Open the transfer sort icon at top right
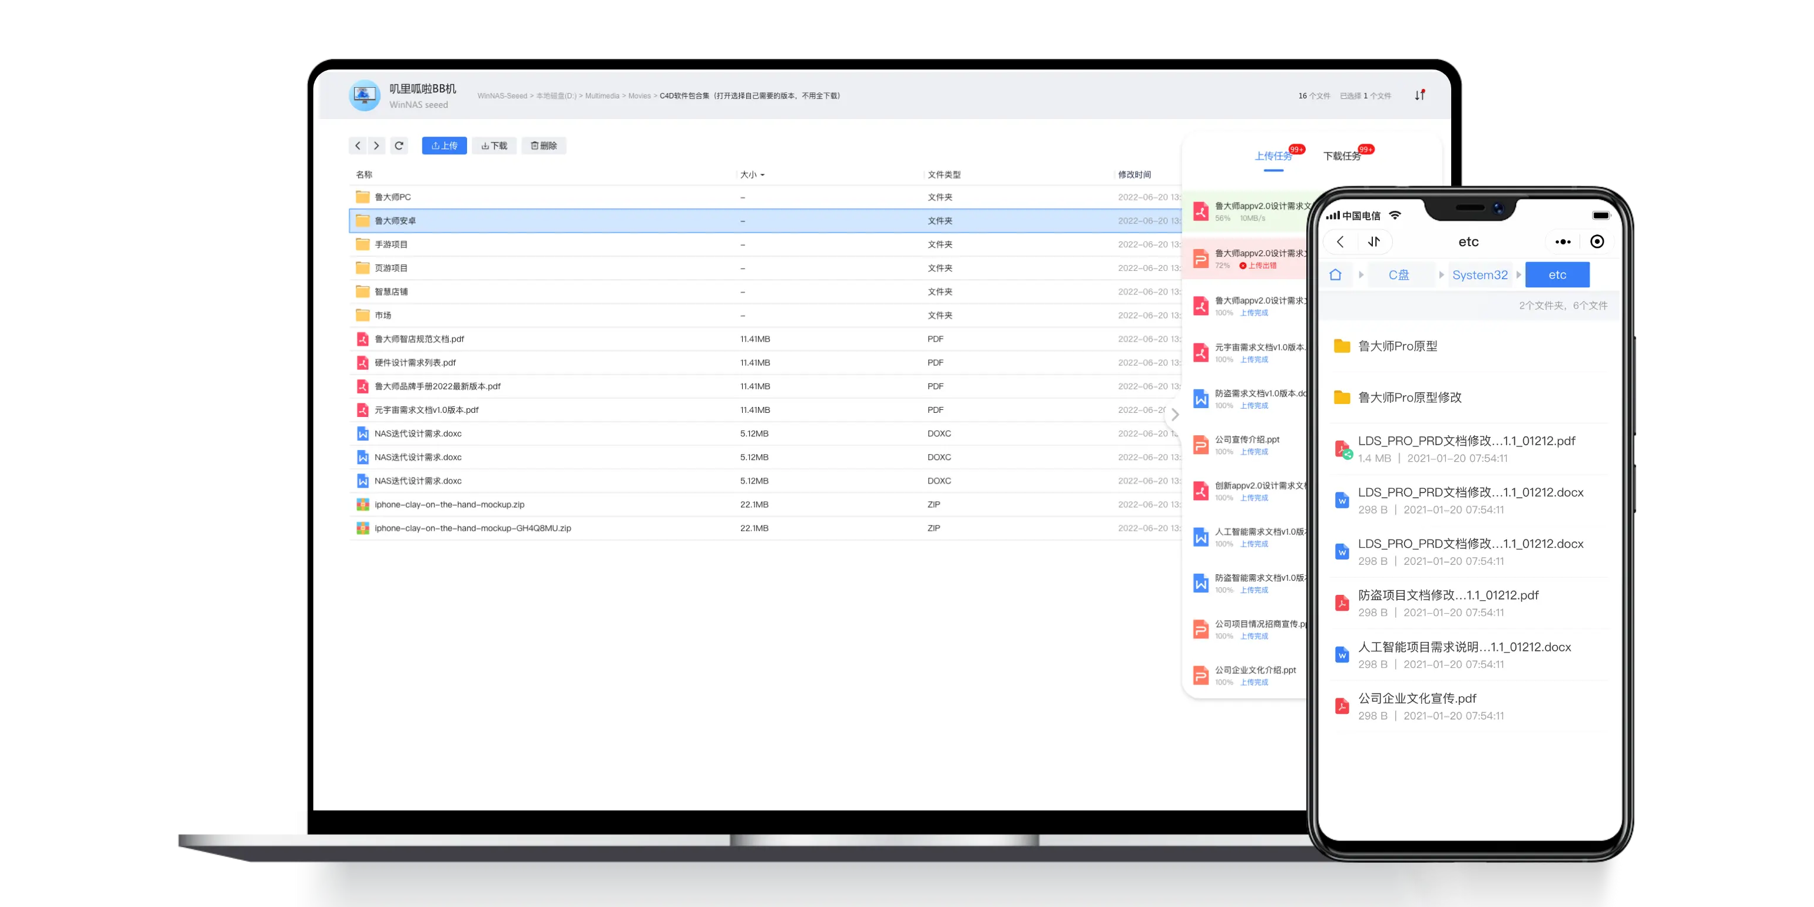 pos(1419,95)
